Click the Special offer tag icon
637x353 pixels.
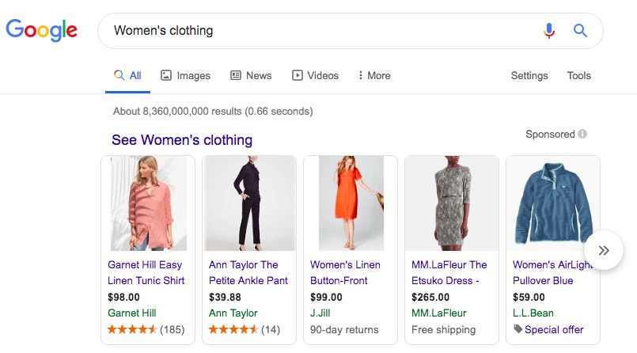[x=518, y=329]
